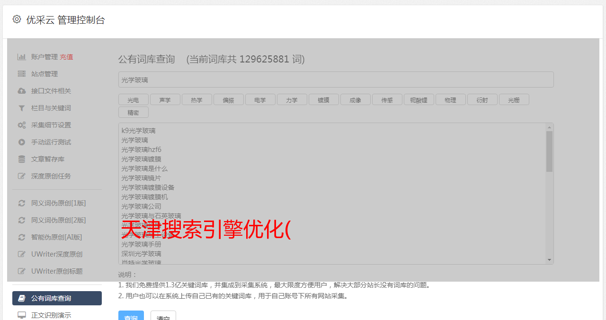606x320 pixels.
Task: Click the monitor icon for 正文识别演示
Action: coord(22,315)
